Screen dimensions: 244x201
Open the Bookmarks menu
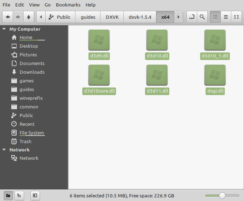[x=68, y=5]
